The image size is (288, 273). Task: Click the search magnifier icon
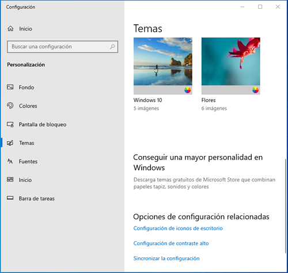click(x=112, y=47)
